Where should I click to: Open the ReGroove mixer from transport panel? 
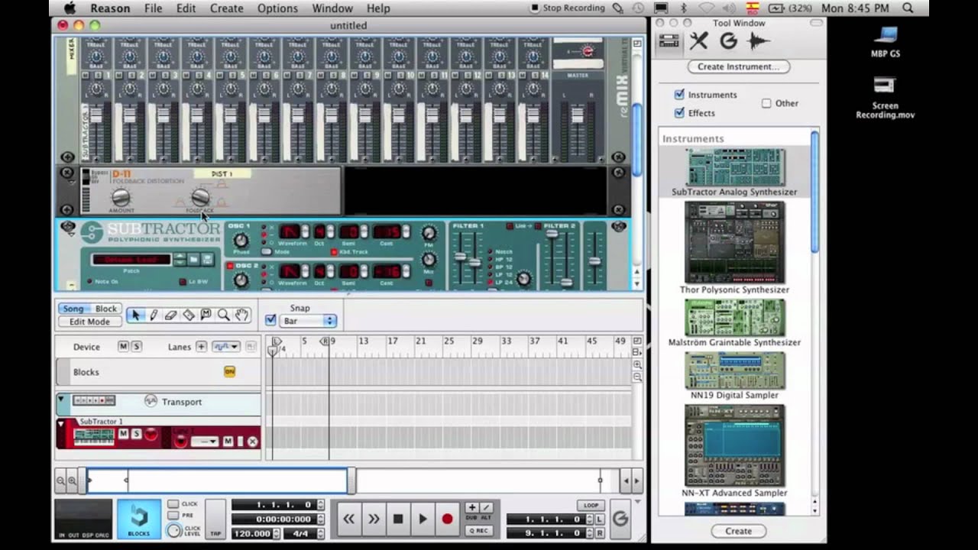pos(620,519)
